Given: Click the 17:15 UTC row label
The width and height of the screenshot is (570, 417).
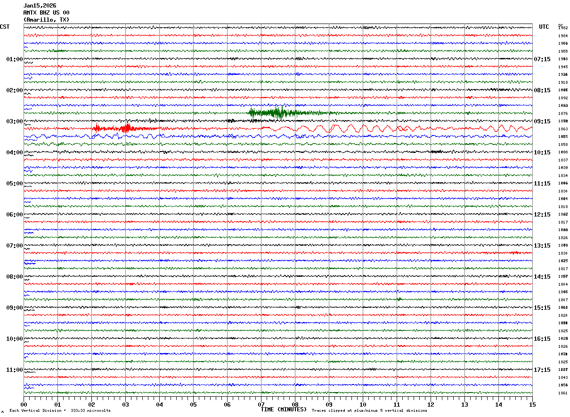Looking at the screenshot, I should tap(542, 370).
